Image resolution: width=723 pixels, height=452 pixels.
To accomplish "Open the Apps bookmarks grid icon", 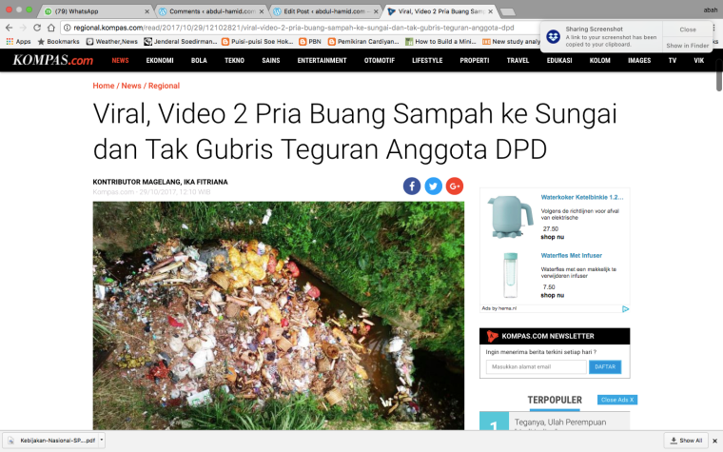I will click(x=10, y=42).
